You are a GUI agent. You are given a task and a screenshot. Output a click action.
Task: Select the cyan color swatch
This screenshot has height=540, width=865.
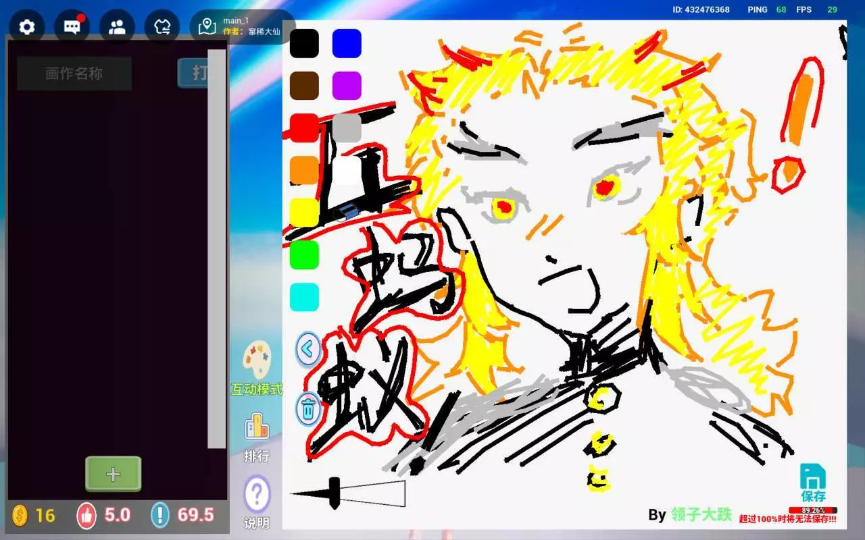click(x=304, y=297)
